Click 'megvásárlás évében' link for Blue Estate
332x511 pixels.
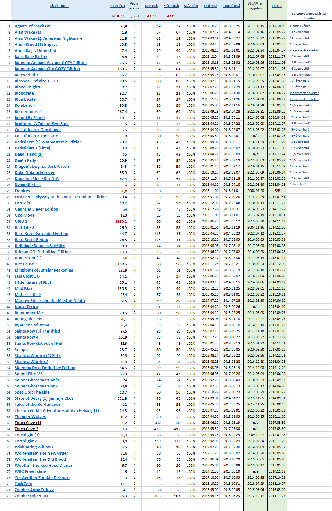point(305,99)
